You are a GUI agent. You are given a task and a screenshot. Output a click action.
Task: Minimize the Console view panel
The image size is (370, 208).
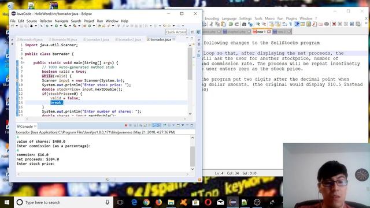187,125
